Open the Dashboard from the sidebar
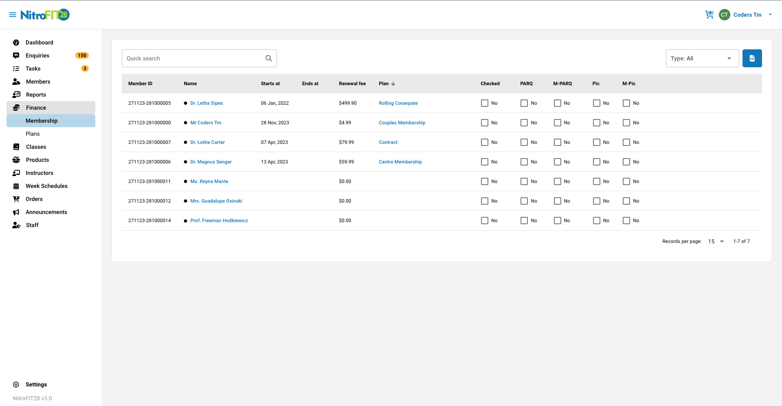The image size is (782, 406). coord(40,42)
